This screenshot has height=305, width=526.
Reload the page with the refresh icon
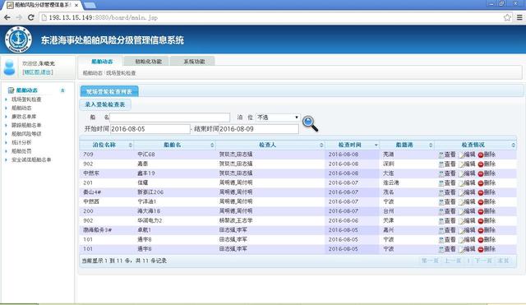(31, 17)
